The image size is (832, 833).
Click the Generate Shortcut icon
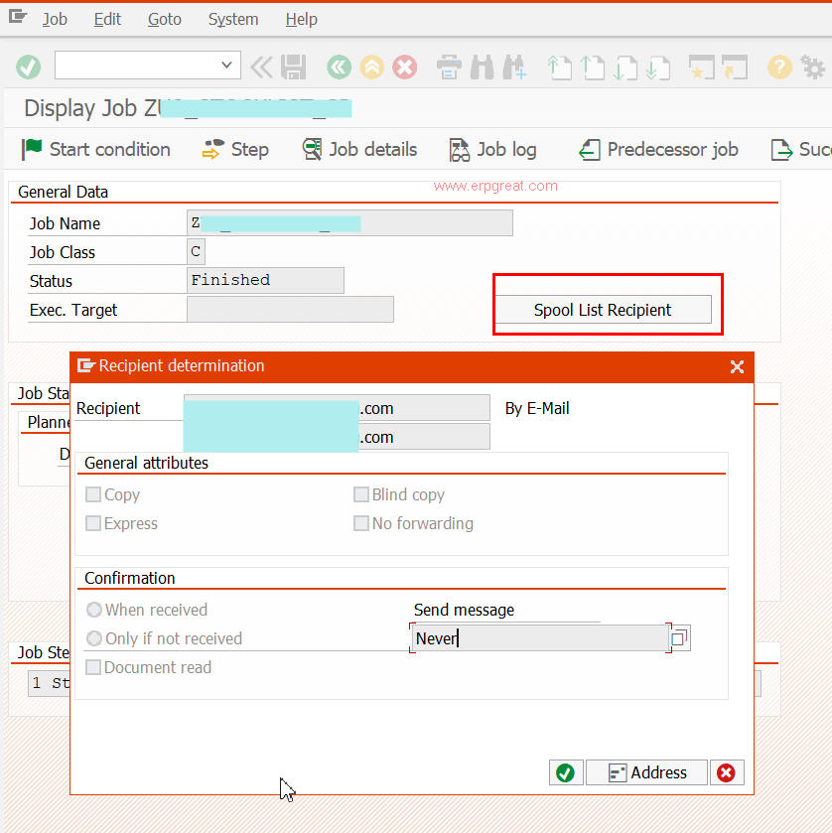click(735, 68)
